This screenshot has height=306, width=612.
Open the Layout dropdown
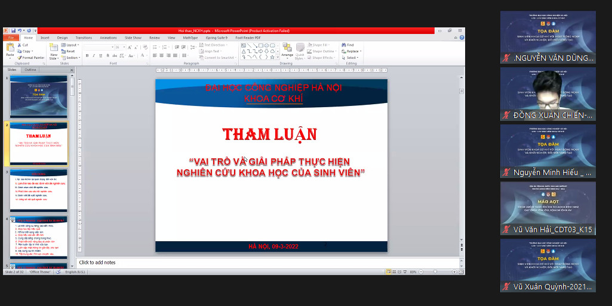click(x=71, y=45)
